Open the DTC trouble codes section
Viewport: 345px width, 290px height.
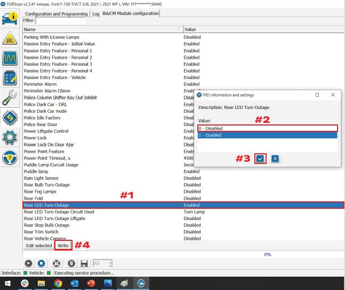click(10, 39)
